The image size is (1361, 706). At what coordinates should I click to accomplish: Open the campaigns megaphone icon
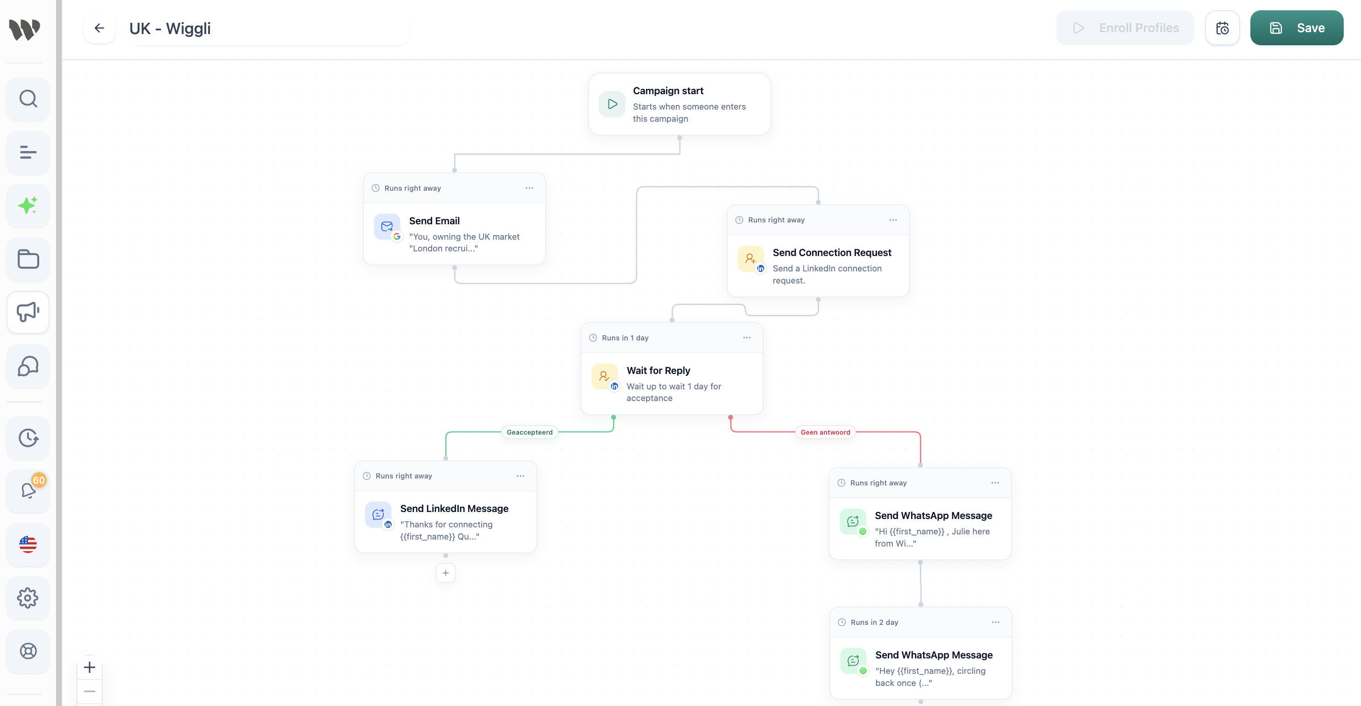[x=28, y=312]
